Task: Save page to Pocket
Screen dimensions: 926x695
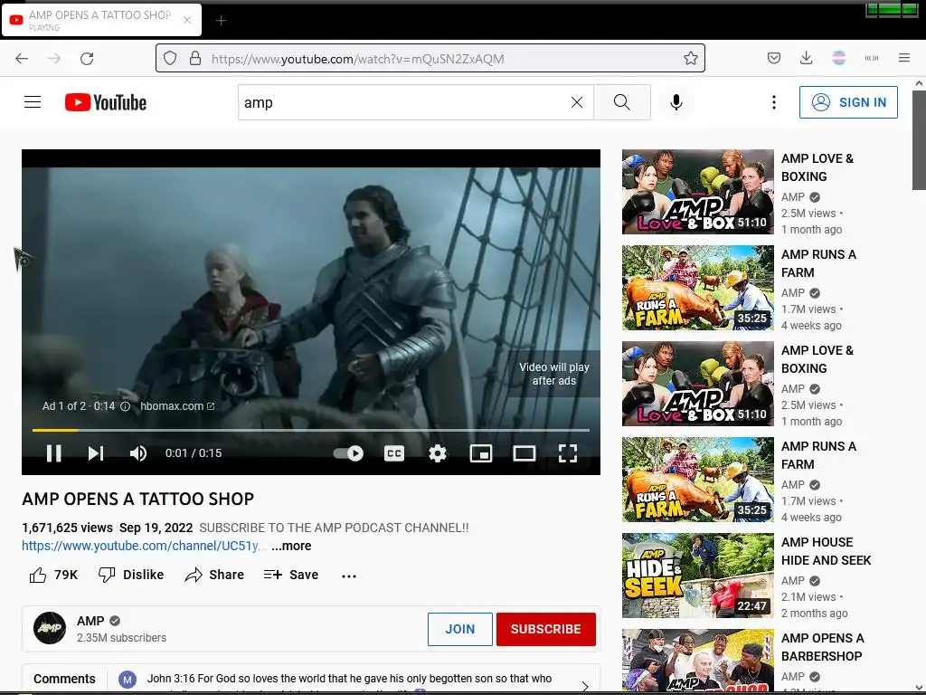Action: coord(774,58)
